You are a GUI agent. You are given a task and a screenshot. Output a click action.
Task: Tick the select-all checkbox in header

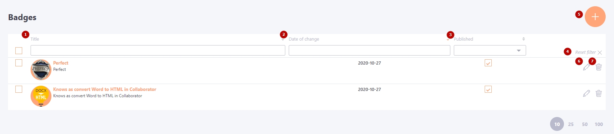tap(19, 51)
